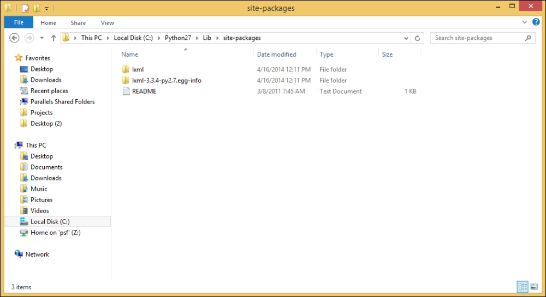This screenshot has height=297, width=546.
Task: Open Downloads under Favorites
Action: [x=46, y=80]
